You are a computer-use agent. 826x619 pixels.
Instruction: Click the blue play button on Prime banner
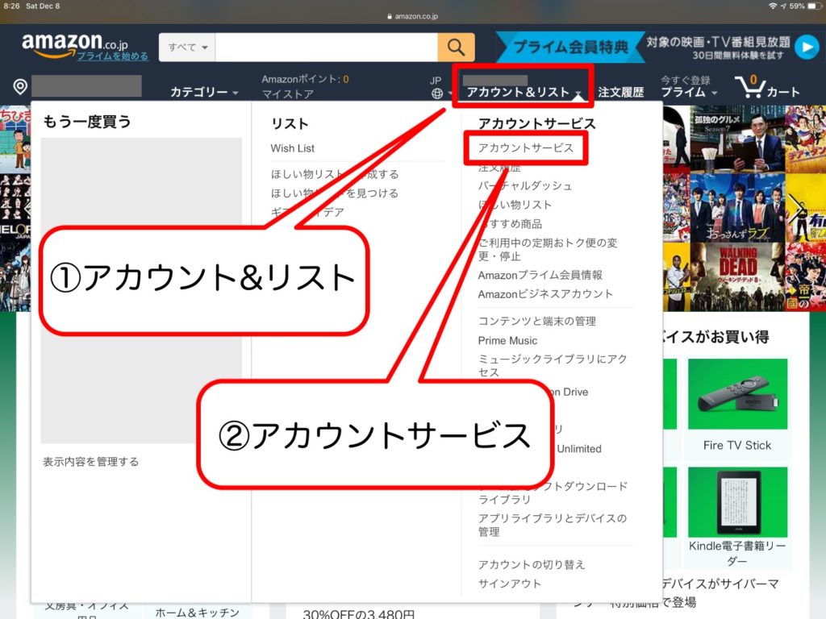(x=806, y=48)
